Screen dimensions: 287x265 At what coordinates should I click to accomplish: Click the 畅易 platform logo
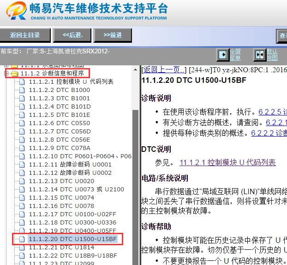point(16,11)
